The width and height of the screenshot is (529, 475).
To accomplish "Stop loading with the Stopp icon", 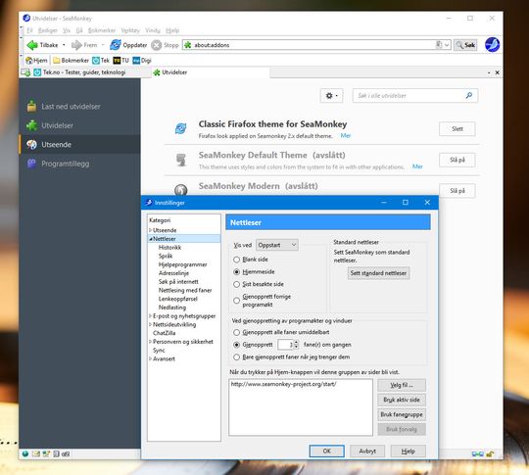I will pos(156,45).
